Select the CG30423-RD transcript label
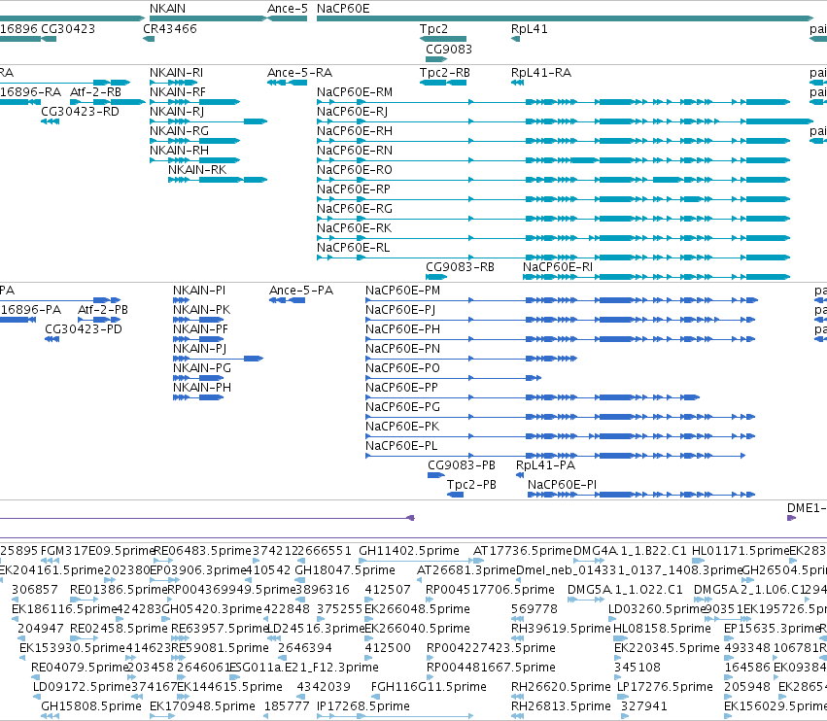This screenshot has width=827, height=721. [x=80, y=112]
